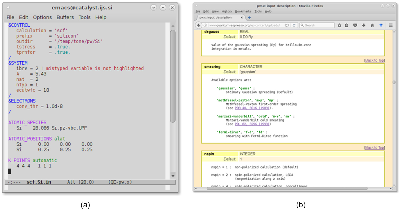Viewport: 401px width, 211px height.
Task: Click 'scf.Si.in' buffer name in the mode line
Action: click(x=39, y=182)
